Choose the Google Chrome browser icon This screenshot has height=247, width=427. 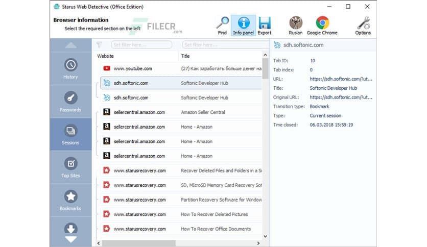click(x=322, y=26)
